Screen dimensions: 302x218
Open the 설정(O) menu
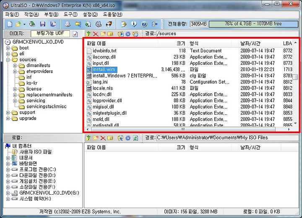pos(90,14)
